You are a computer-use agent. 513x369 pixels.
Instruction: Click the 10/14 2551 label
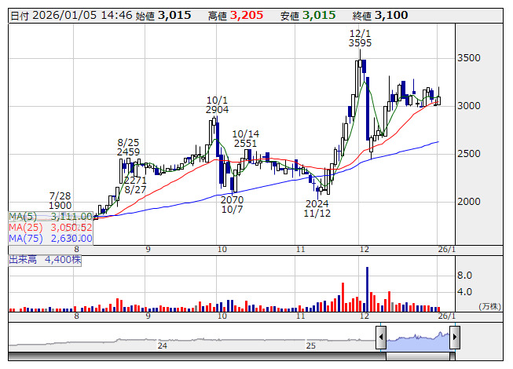(245, 139)
